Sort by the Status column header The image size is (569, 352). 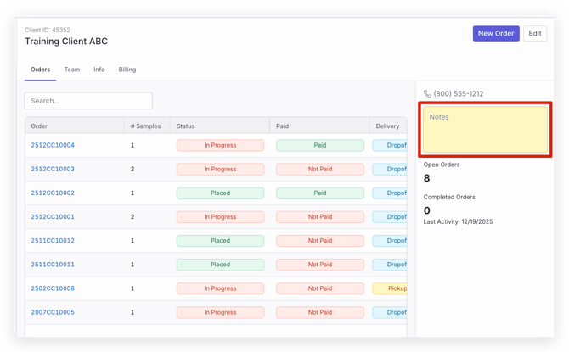click(x=186, y=126)
